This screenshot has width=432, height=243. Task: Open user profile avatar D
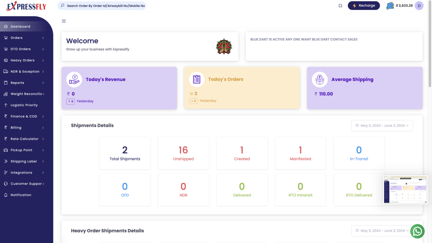pos(419,6)
